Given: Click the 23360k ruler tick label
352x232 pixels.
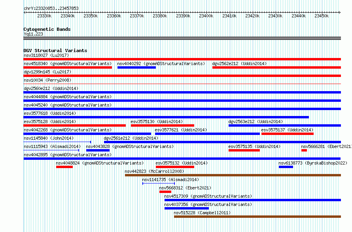Looking at the screenshot, I should click(114, 16).
